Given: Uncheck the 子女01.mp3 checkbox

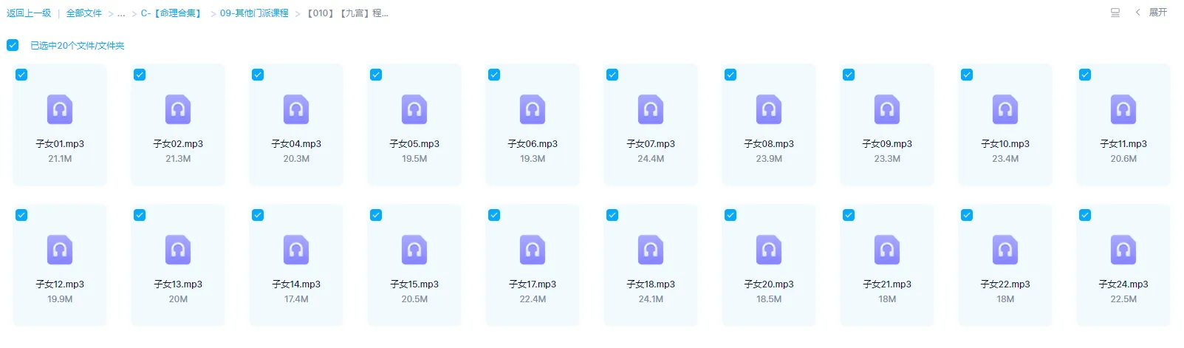Looking at the screenshot, I should [x=21, y=75].
